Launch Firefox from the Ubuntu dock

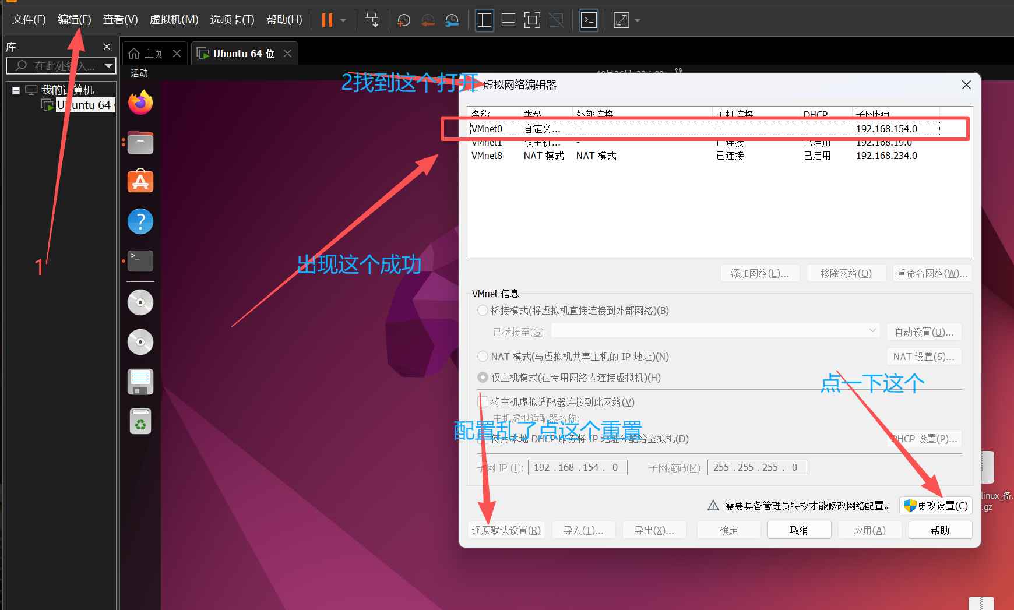point(140,103)
